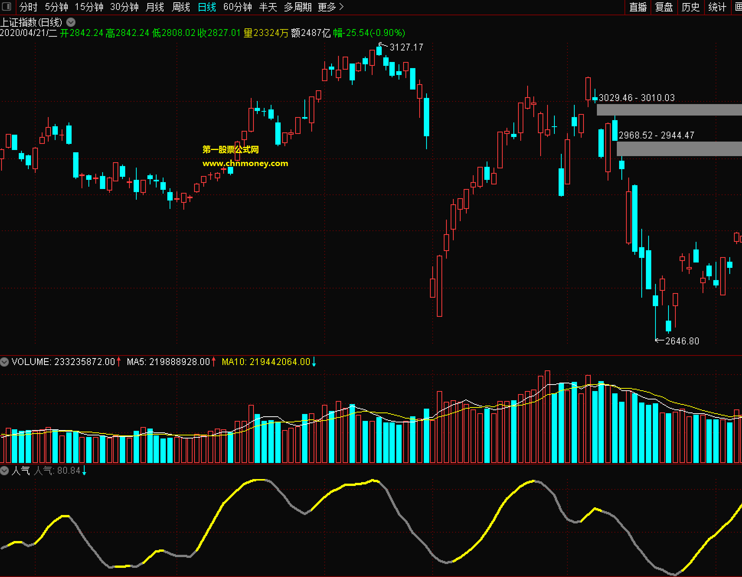
Task: Open the 统计 statistics button
Action: coord(717,7)
